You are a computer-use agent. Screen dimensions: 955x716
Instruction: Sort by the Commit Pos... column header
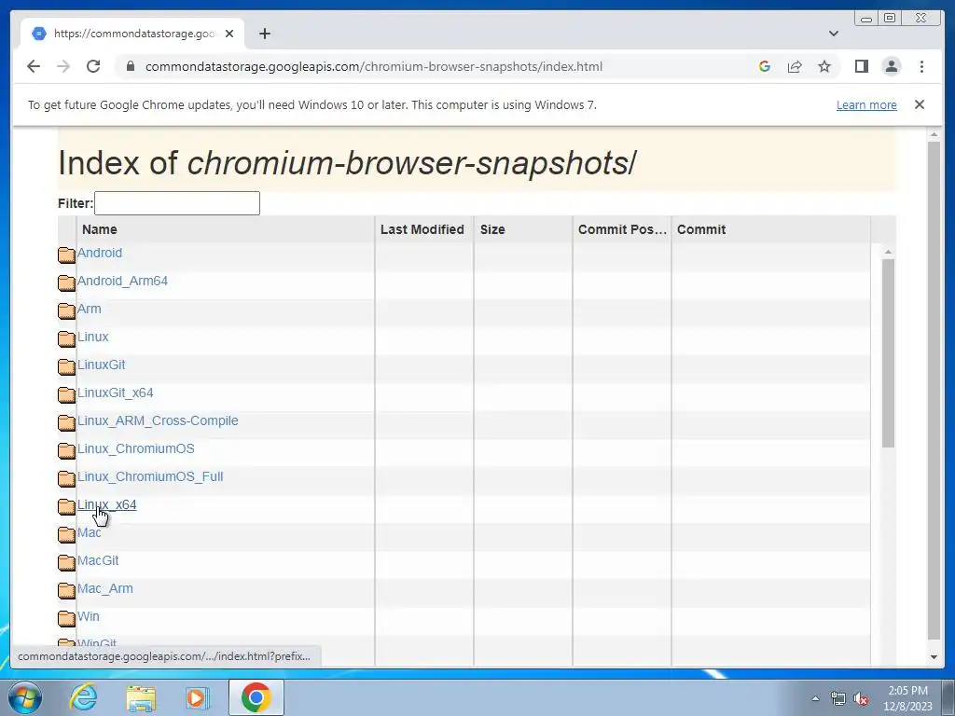click(x=622, y=229)
